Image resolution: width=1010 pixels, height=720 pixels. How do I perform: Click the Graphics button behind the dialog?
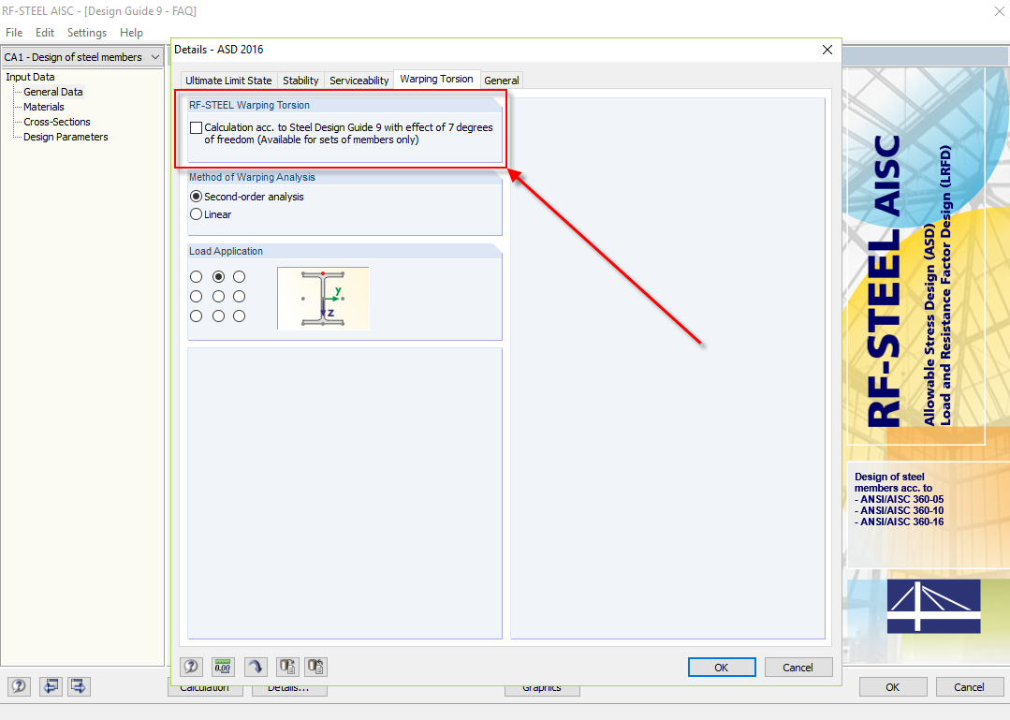(x=542, y=690)
